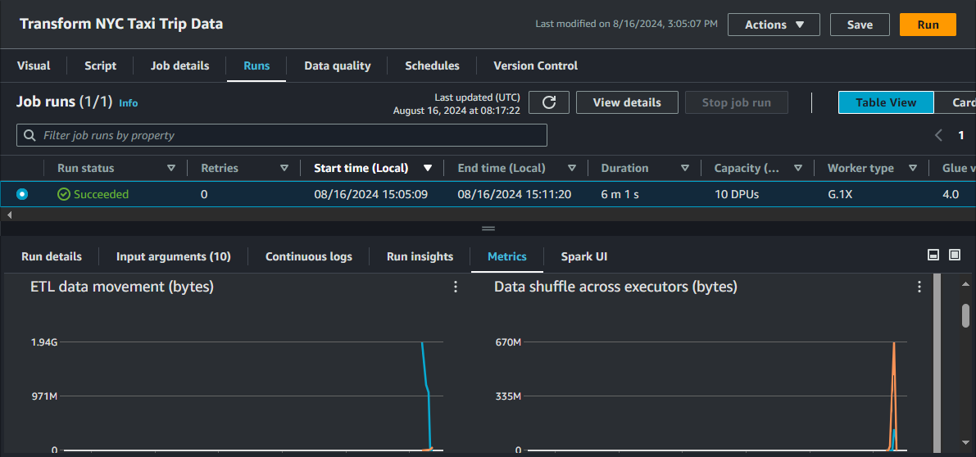
Task: Click the Data shuffle across executors chart title
Action: click(x=615, y=287)
